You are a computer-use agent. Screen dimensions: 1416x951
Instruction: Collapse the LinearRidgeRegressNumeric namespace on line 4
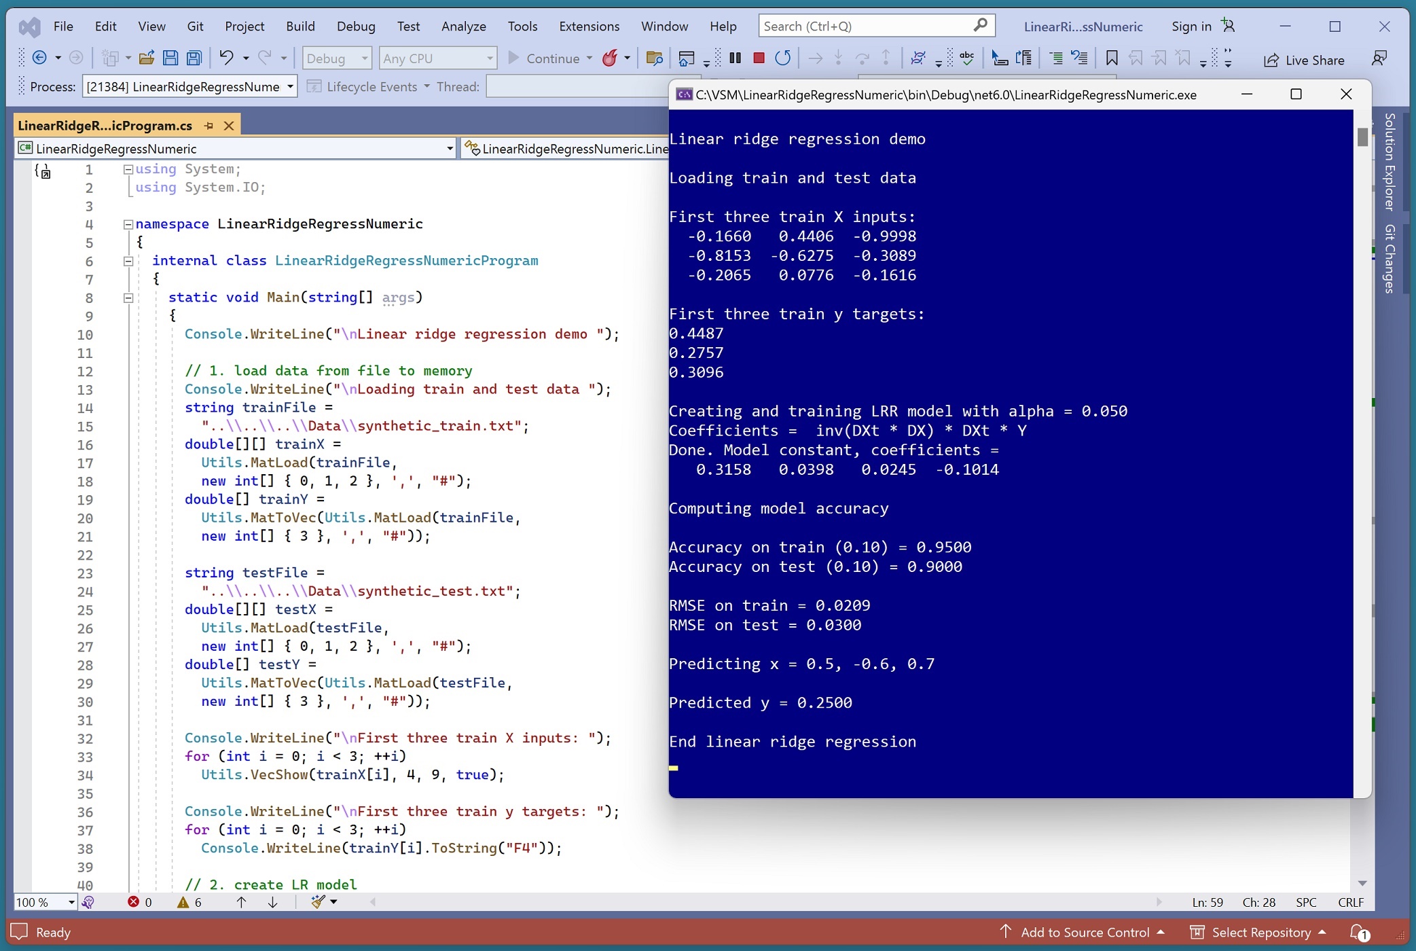click(128, 224)
